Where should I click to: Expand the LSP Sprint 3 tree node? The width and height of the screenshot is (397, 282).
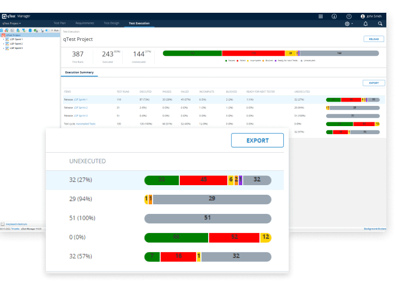(3, 48)
